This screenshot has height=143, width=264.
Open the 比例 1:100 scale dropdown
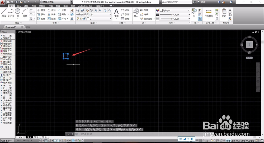[7, 140]
